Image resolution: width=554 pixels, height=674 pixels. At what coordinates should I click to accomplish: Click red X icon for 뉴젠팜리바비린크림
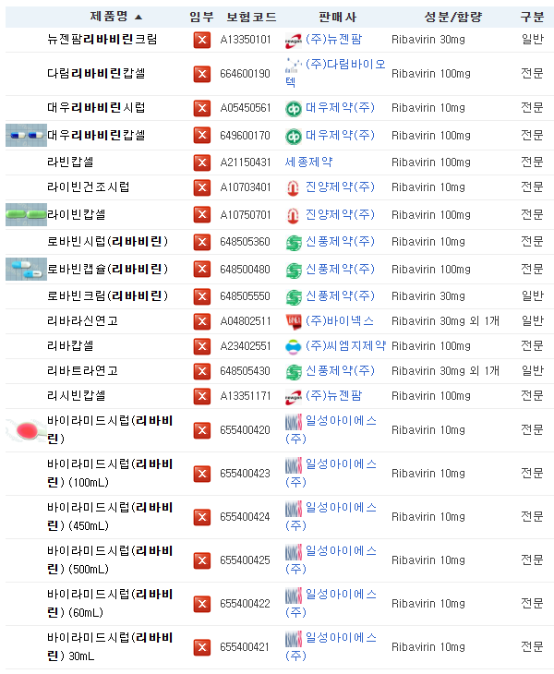click(x=201, y=41)
